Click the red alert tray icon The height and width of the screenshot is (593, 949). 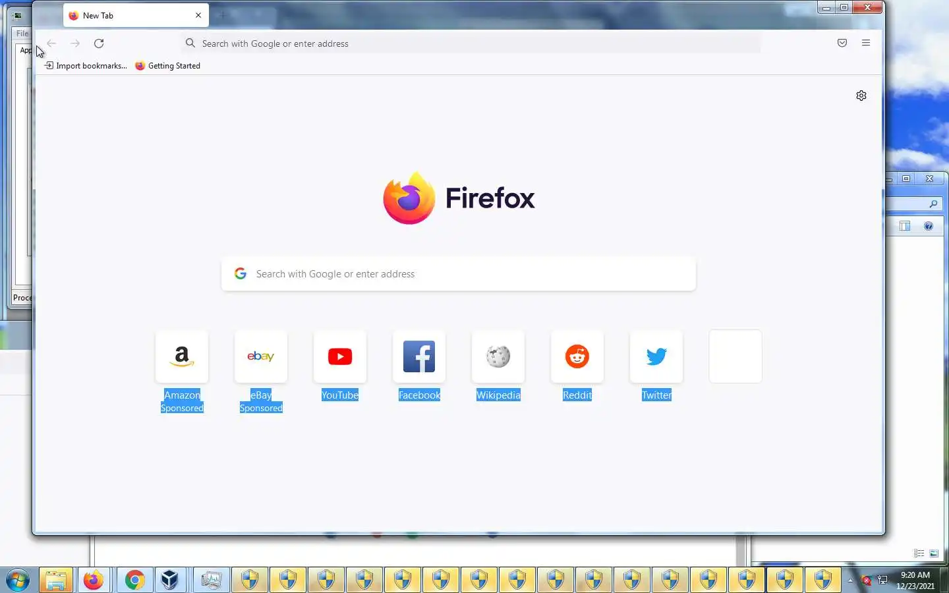(x=867, y=580)
